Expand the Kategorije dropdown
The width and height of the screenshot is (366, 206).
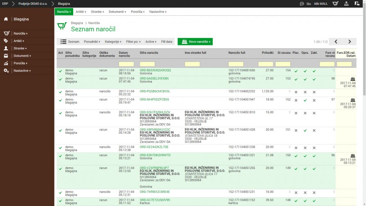coord(113,42)
